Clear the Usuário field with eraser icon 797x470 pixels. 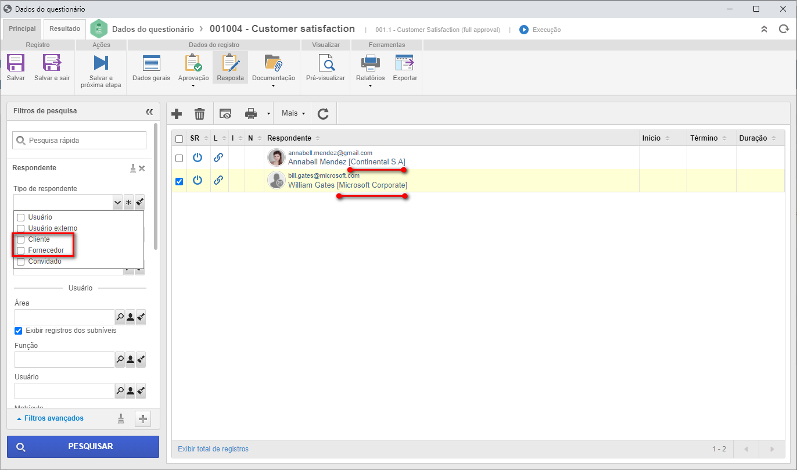tap(141, 391)
